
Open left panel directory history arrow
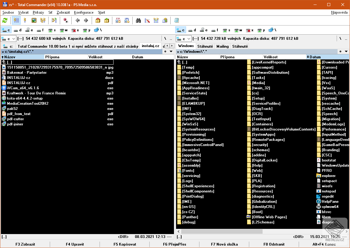point(171,52)
